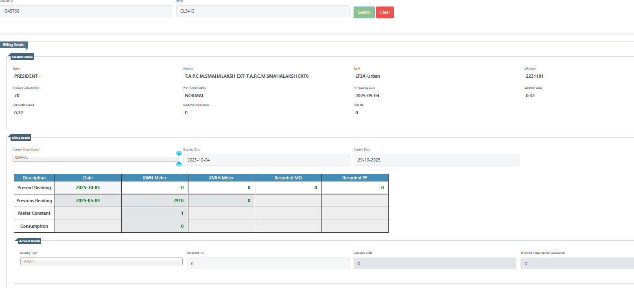Select the top Billing Details section tab
This screenshot has width=634, height=288.
click(14, 45)
